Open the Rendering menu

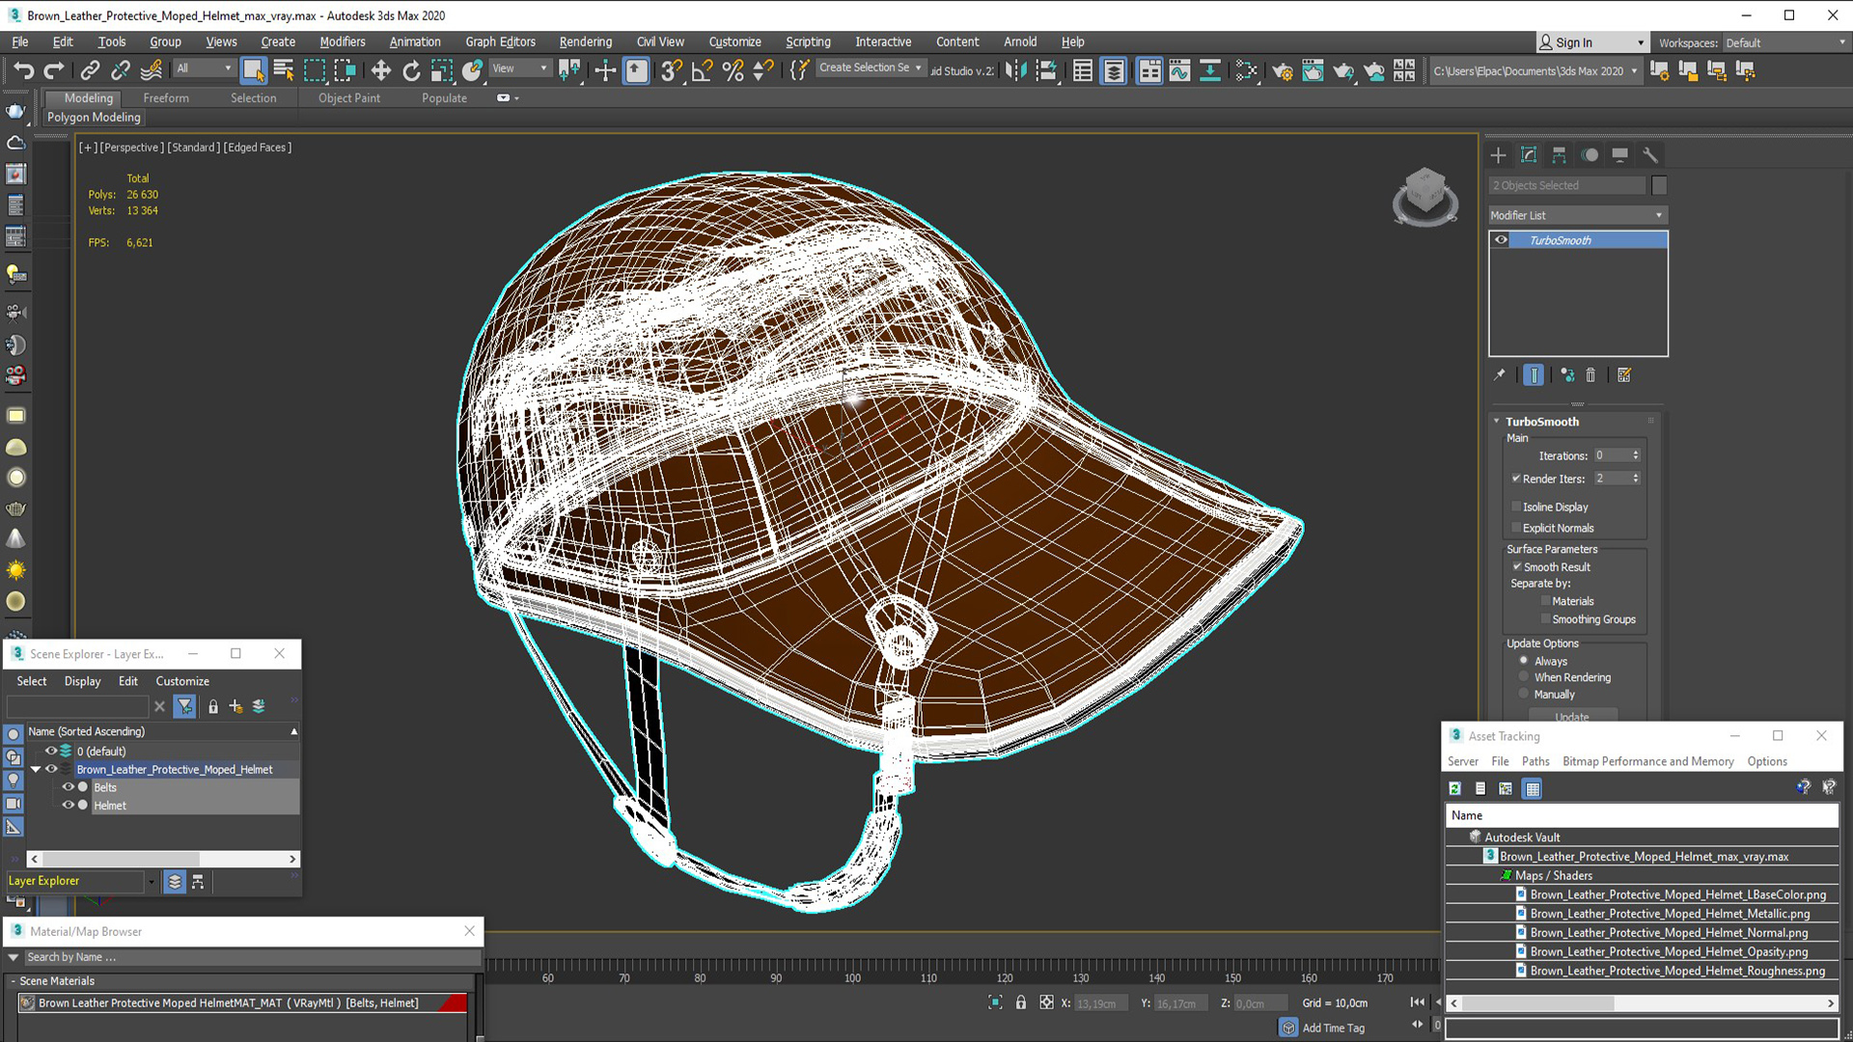(585, 41)
